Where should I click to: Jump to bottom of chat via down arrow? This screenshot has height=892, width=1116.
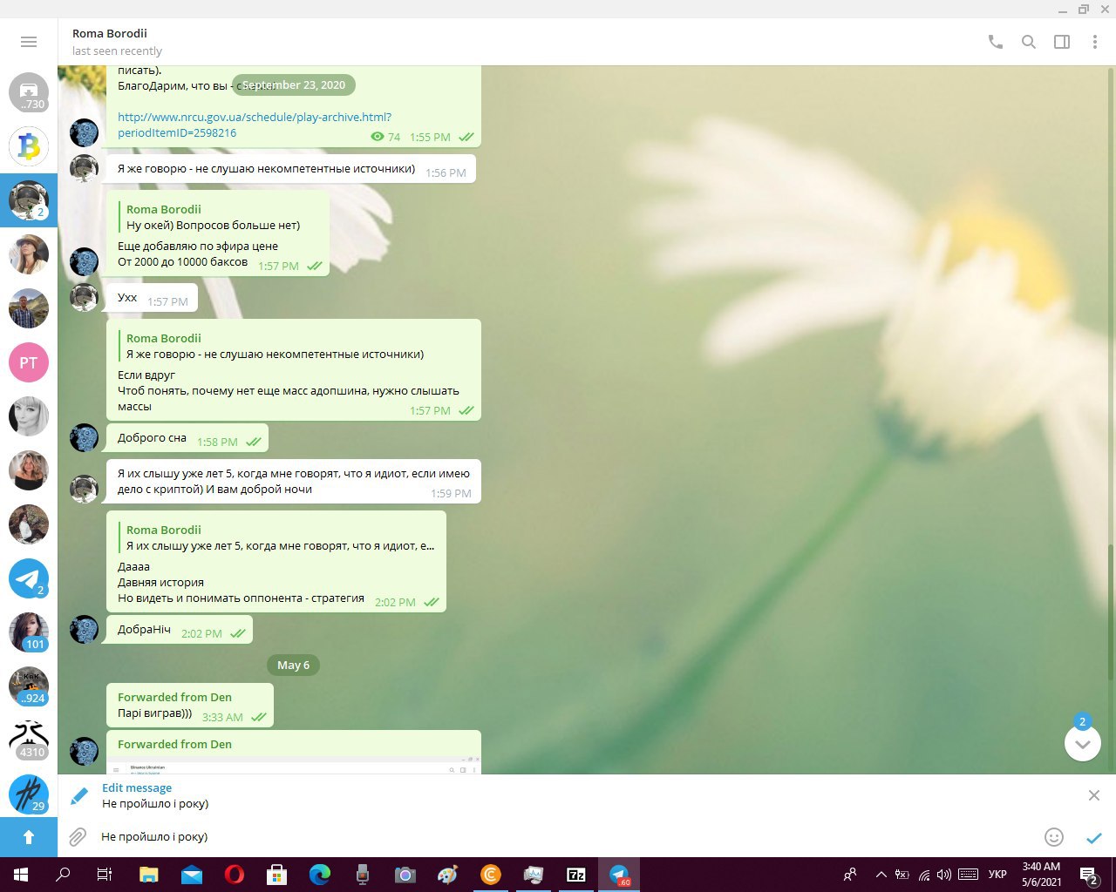click(x=1083, y=744)
